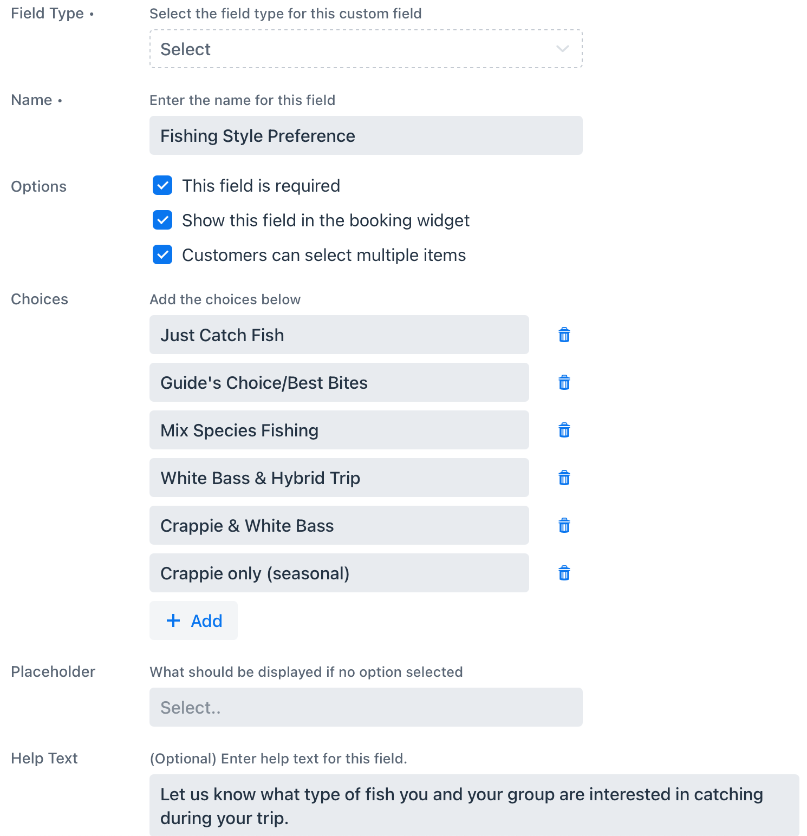This screenshot has width=807, height=836.
Task: Select the 'White Bass & Hybrid Trip' text field
Action: tap(339, 478)
